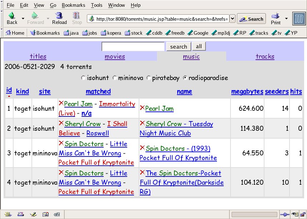Open the Tools menu
The width and height of the screenshot is (307, 219).
[x=96, y=5]
